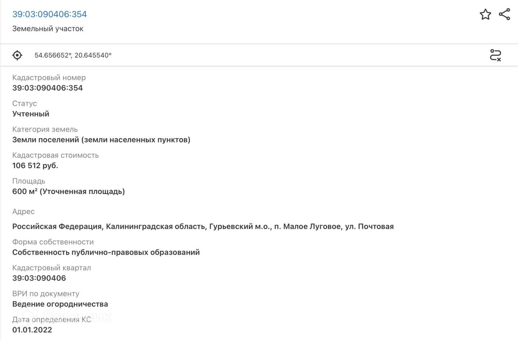This screenshot has height=340, width=518.
Task: Click the address text ending 'ул. Почтовая'
Action: [203, 226]
